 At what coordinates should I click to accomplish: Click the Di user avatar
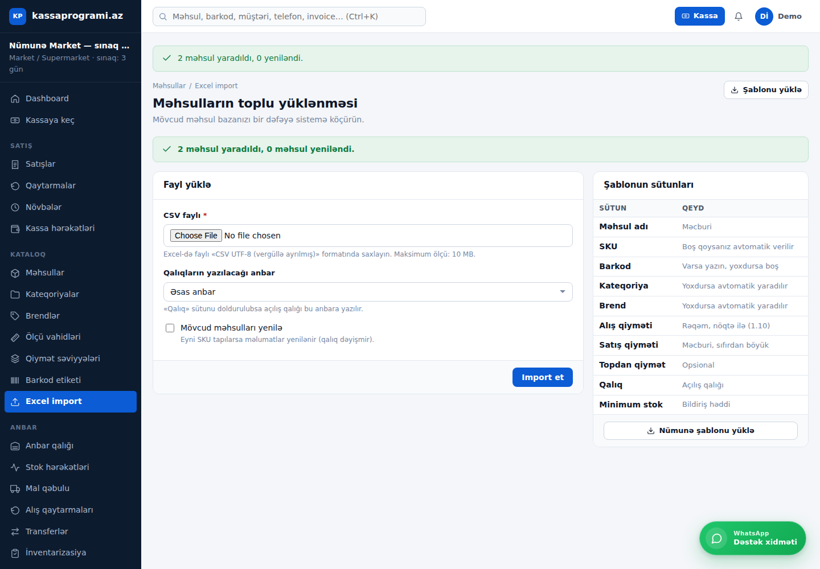click(764, 17)
